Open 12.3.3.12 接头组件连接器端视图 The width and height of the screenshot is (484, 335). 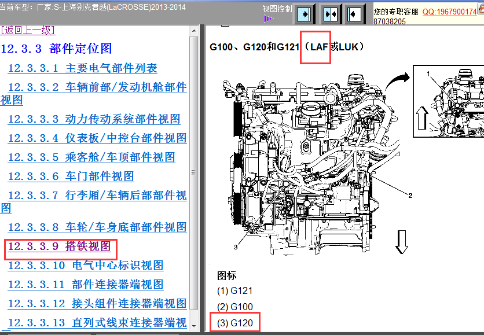[97, 304]
